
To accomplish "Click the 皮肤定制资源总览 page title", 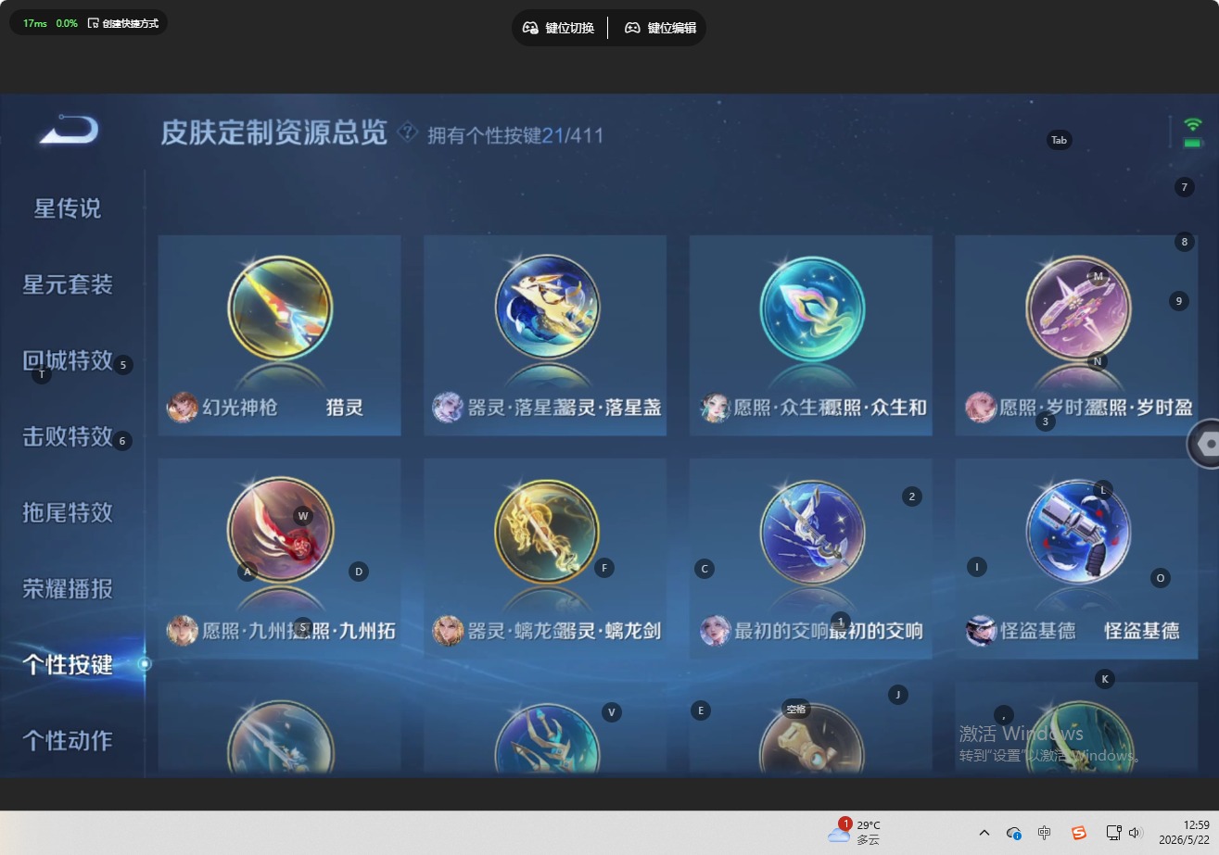I will [x=274, y=133].
